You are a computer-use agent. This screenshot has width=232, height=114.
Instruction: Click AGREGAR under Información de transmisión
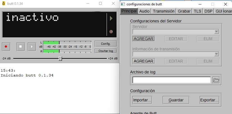[144, 61]
